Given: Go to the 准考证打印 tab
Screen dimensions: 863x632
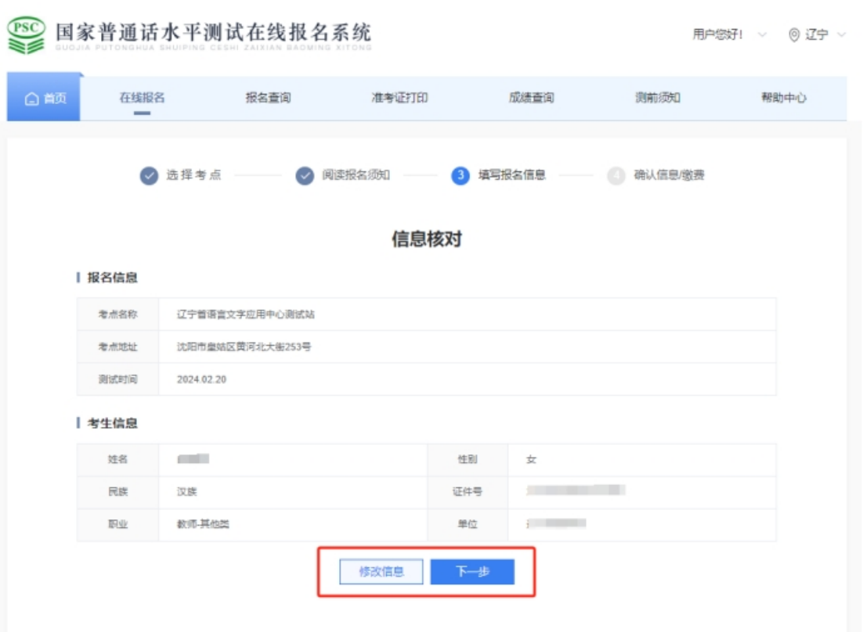Looking at the screenshot, I should (399, 98).
